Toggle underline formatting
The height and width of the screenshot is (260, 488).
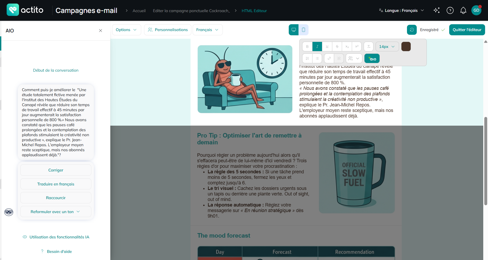327,46
